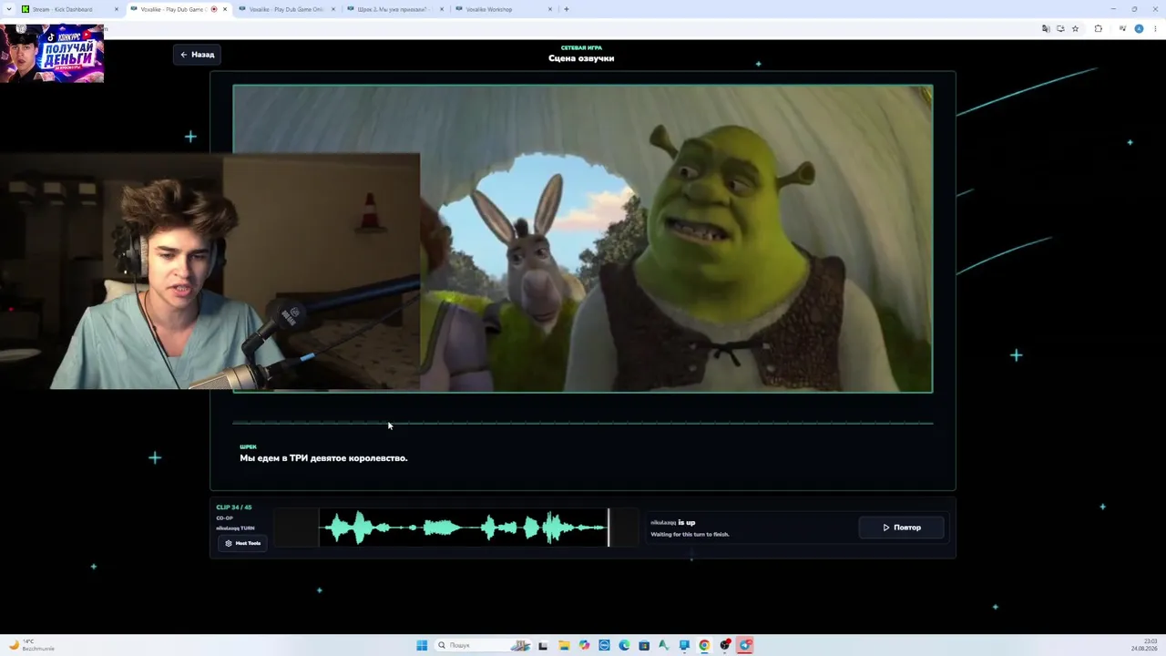Open Microsoft Store from the taskbar
Viewport: 1166px width, 656px height.
pos(644,645)
